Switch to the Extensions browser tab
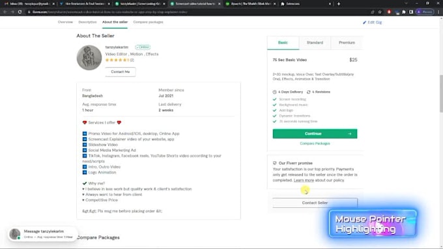 point(305,4)
